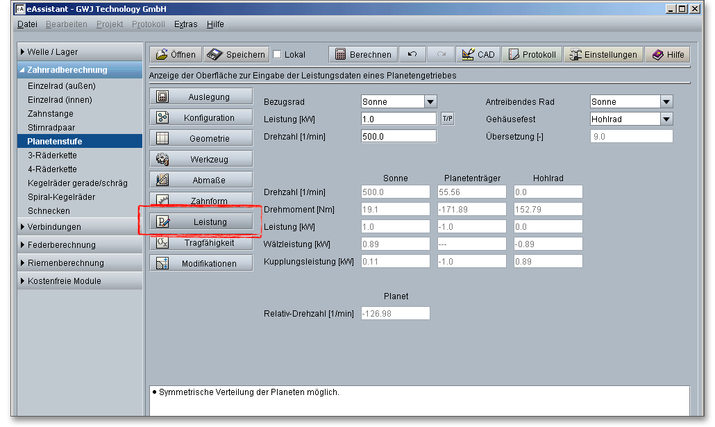
Task: Open the Datei menu
Action: pyautogui.click(x=27, y=24)
